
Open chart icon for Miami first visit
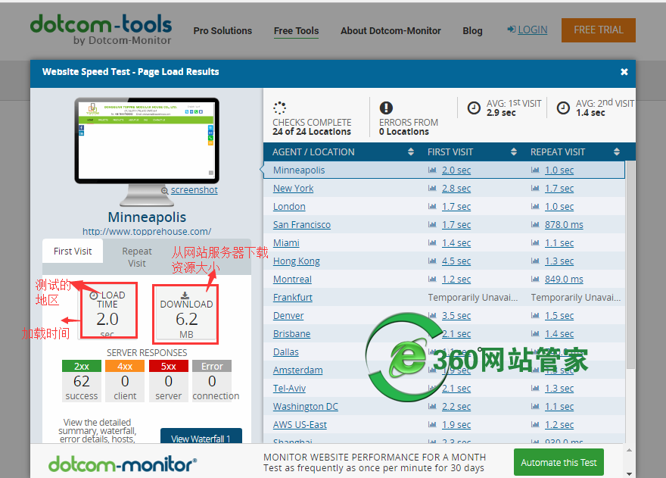click(432, 243)
